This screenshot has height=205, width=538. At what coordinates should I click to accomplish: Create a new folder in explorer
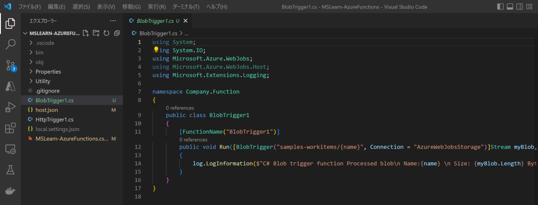pyautogui.click(x=96, y=33)
